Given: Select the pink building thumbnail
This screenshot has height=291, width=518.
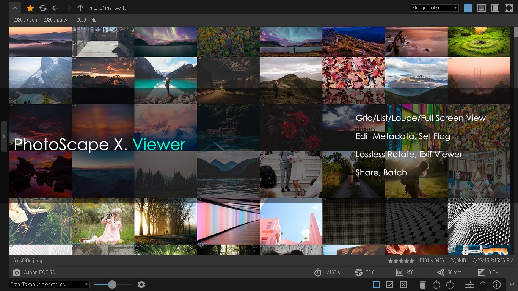Looking at the screenshot, I should point(291,221).
